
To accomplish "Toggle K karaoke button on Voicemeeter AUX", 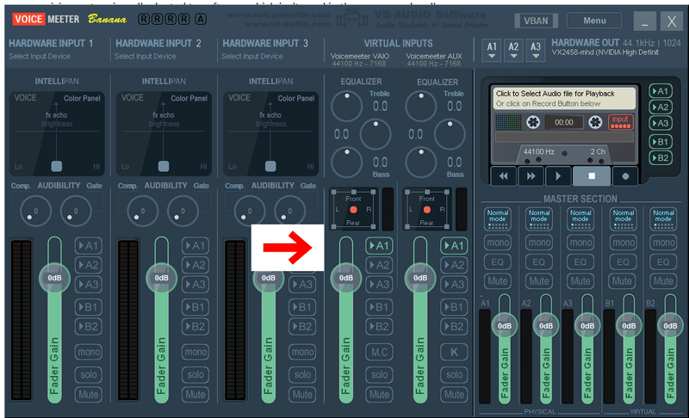I will click(x=454, y=352).
